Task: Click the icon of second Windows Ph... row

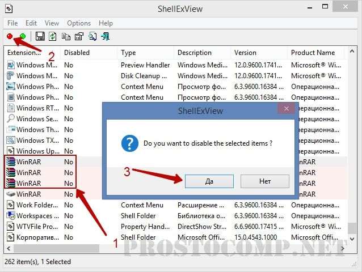Action: point(11,97)
